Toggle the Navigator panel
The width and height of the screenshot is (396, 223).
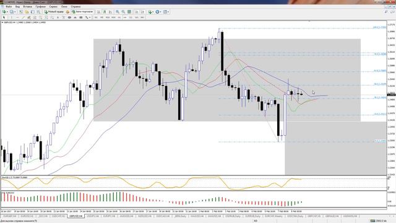pos(33,12)
